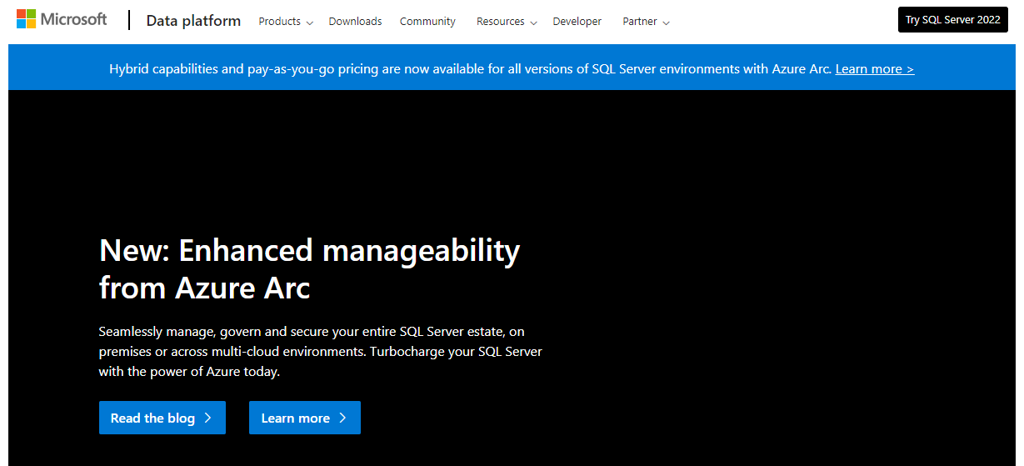The height and width of the screenshot is (466, 1024).
Task: Click the banner text about hybrid capabilities
Action: point(471,69)
